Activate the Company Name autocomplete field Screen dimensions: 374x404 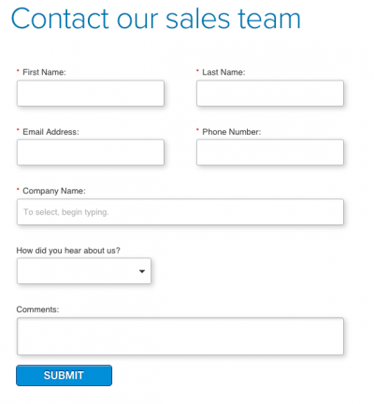tap(180, 211)
